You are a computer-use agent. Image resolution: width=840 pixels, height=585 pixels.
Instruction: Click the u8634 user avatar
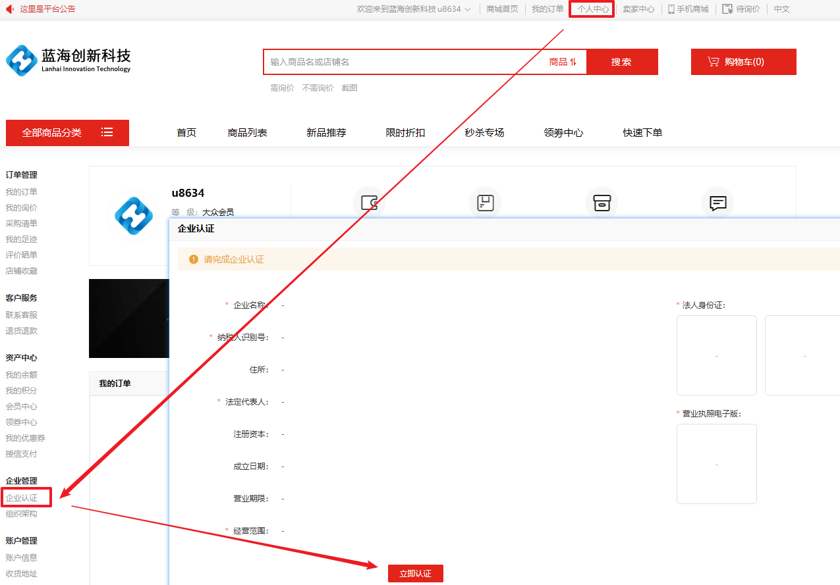pos(134,215)
